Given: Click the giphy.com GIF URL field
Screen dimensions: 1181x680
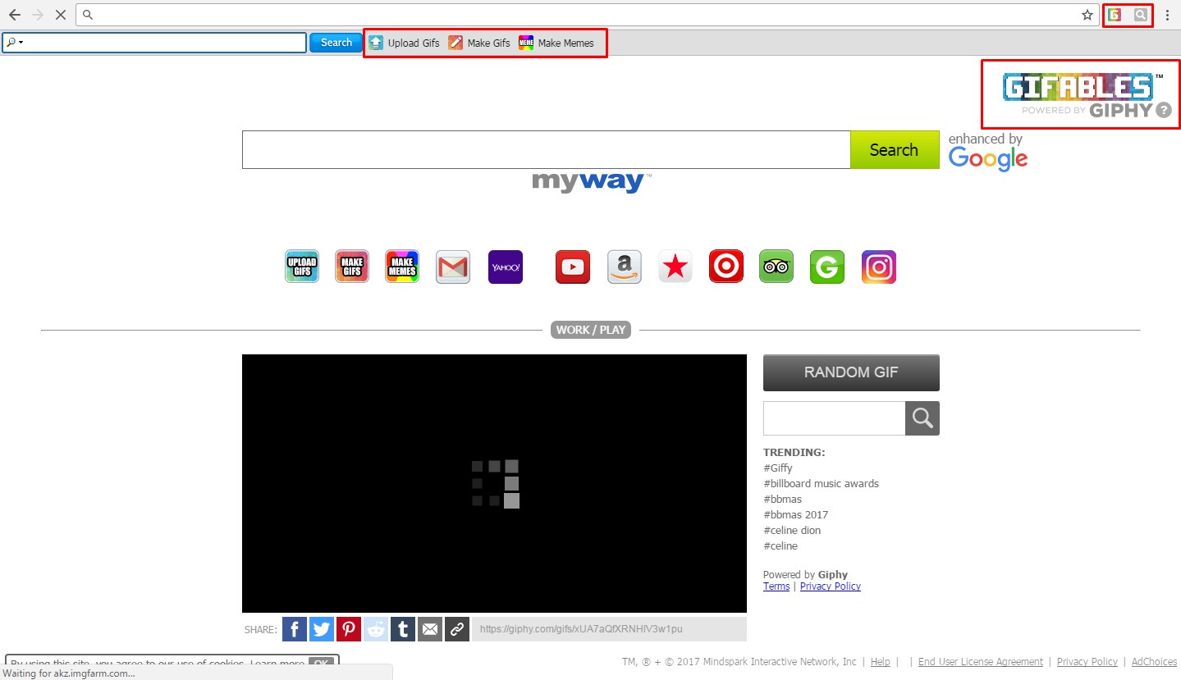Looking at the screenshot, I should [609, 629].
